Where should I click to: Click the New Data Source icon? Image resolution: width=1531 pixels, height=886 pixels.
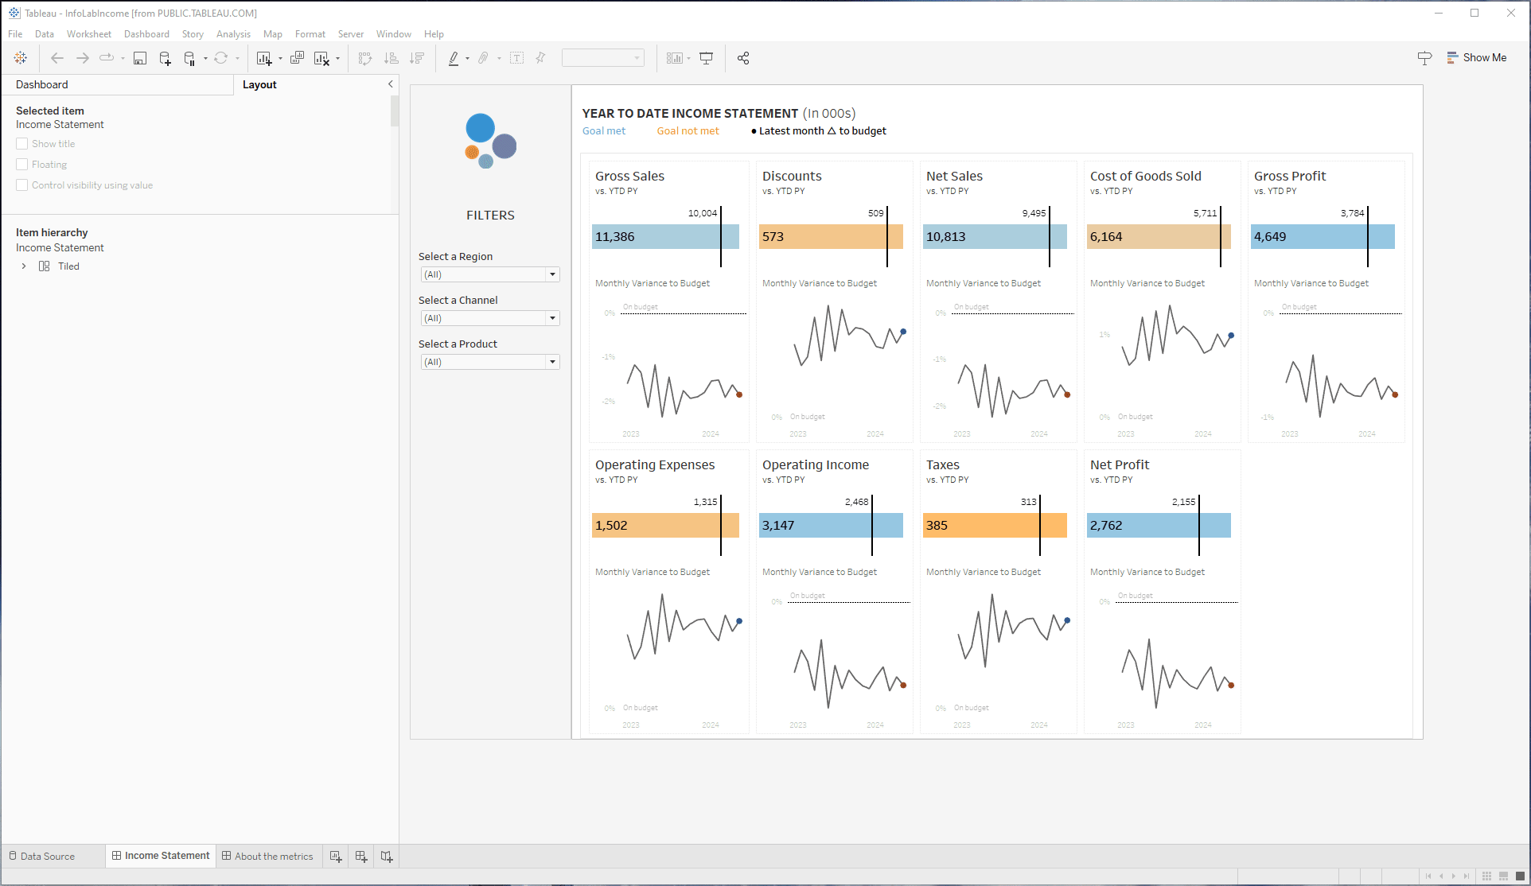(x=165, y=58)
